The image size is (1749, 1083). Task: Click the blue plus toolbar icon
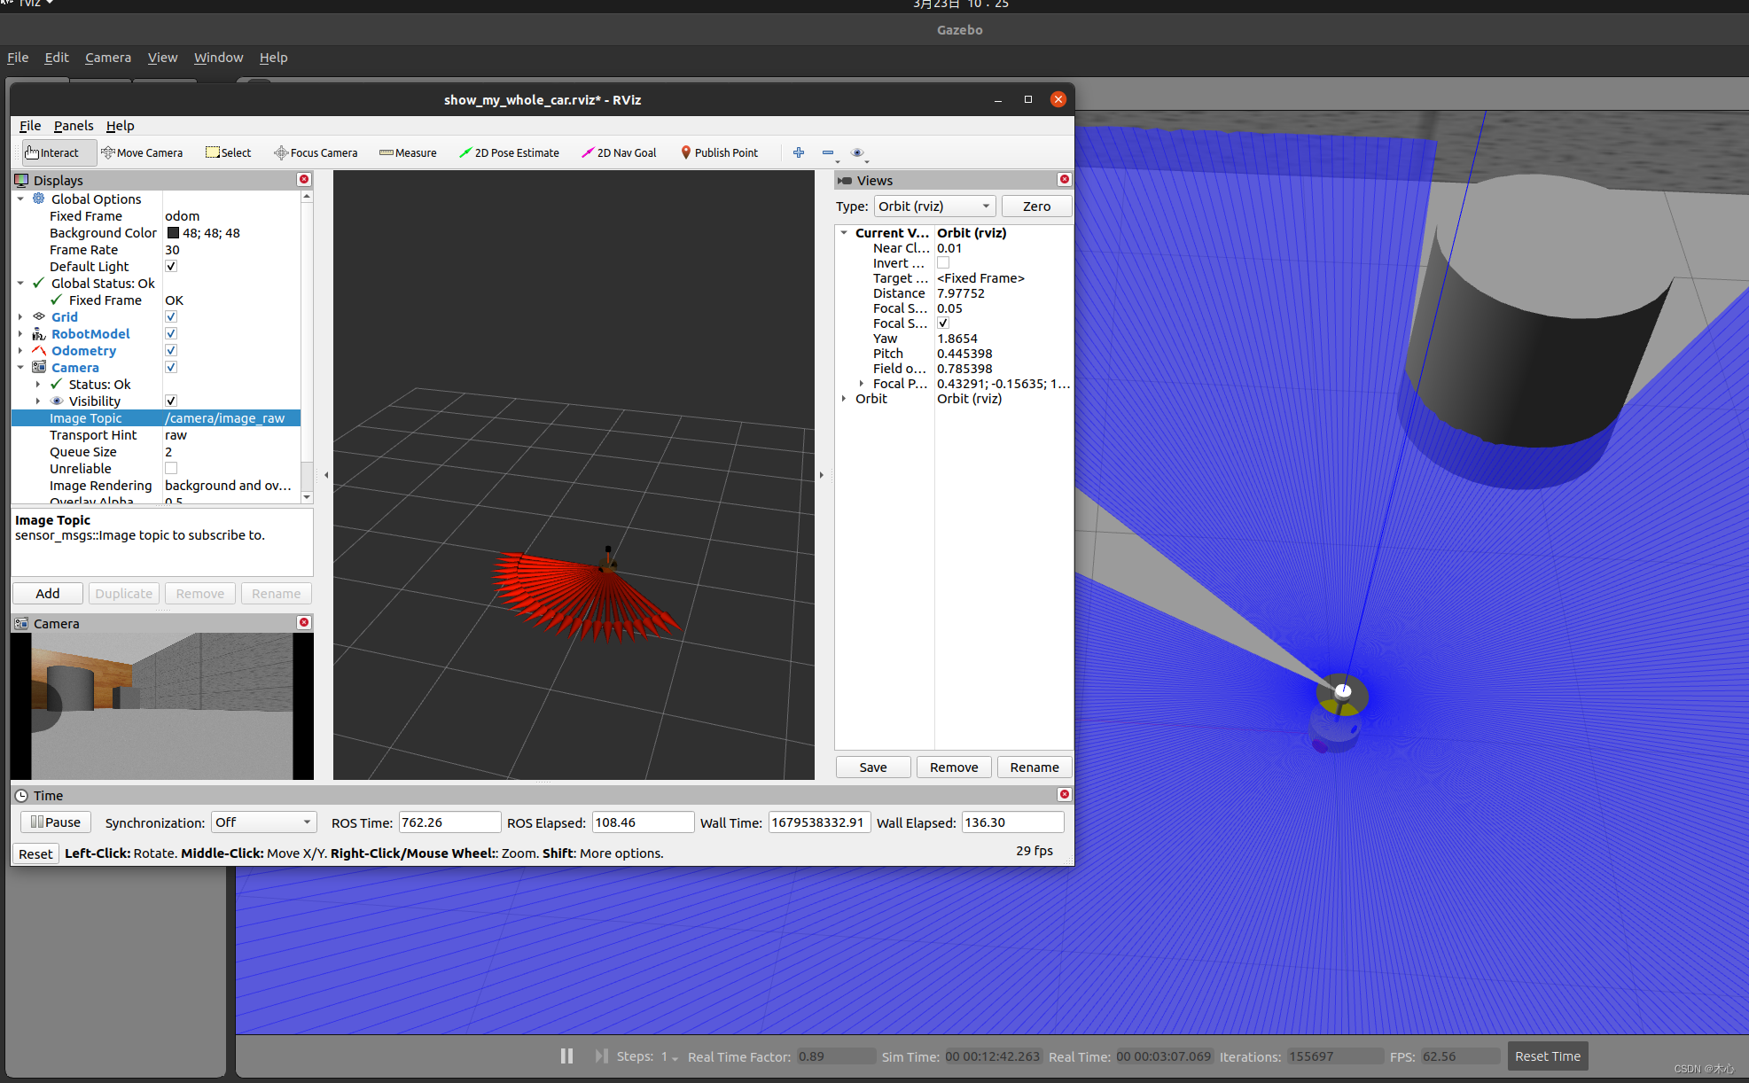tap(799, 152)
